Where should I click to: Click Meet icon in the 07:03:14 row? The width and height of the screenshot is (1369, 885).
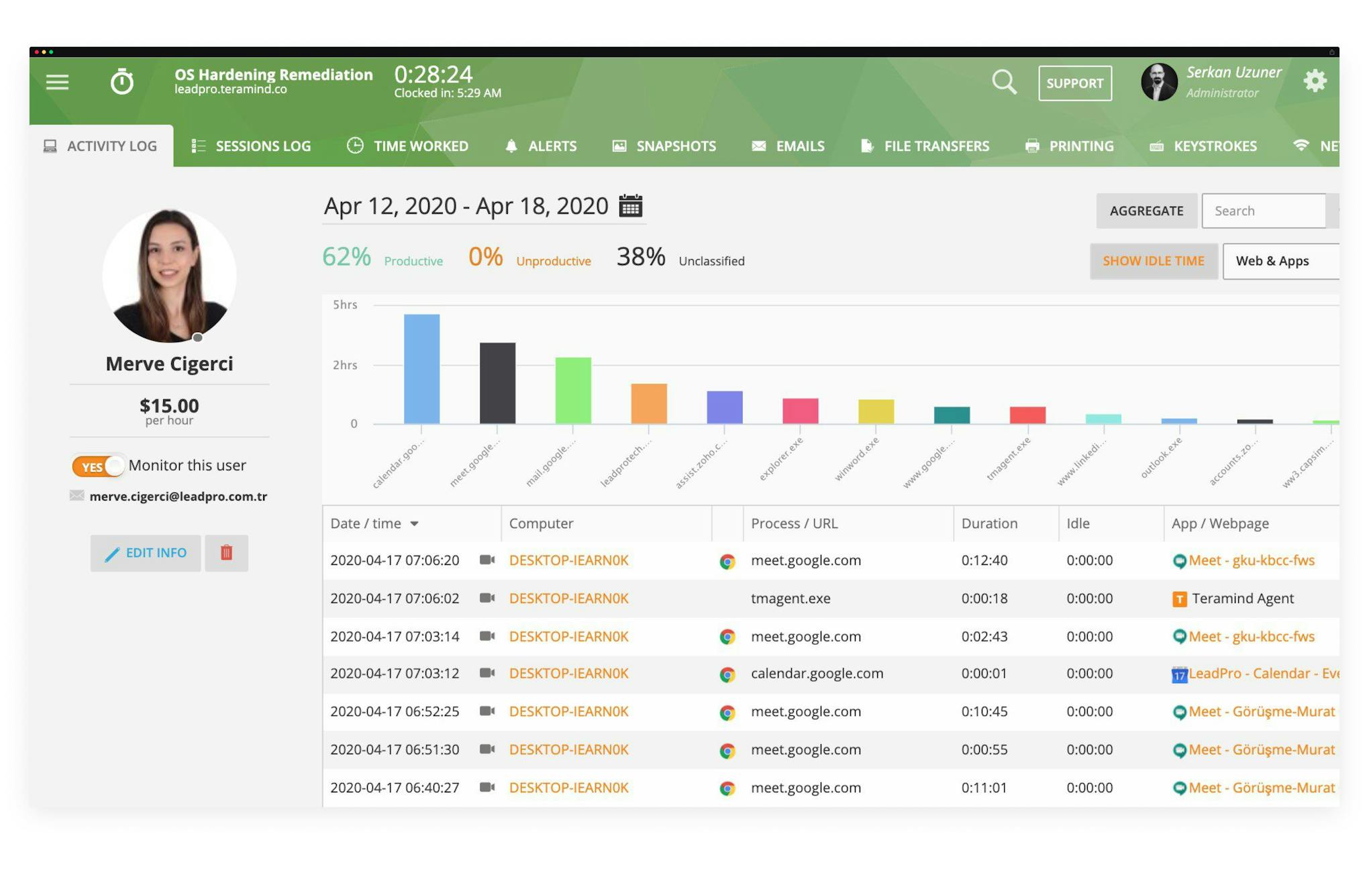pyautogui.click(x=1179, y=637)
